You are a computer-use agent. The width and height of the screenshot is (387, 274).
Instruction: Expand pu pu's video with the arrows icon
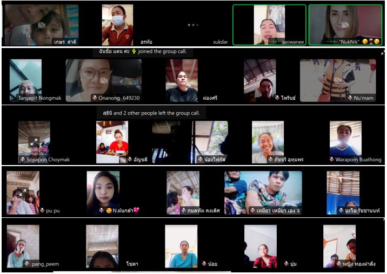[x=22, y=192]
